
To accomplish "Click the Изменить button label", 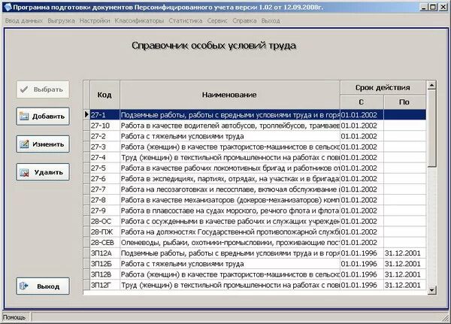I will point(48,144).
